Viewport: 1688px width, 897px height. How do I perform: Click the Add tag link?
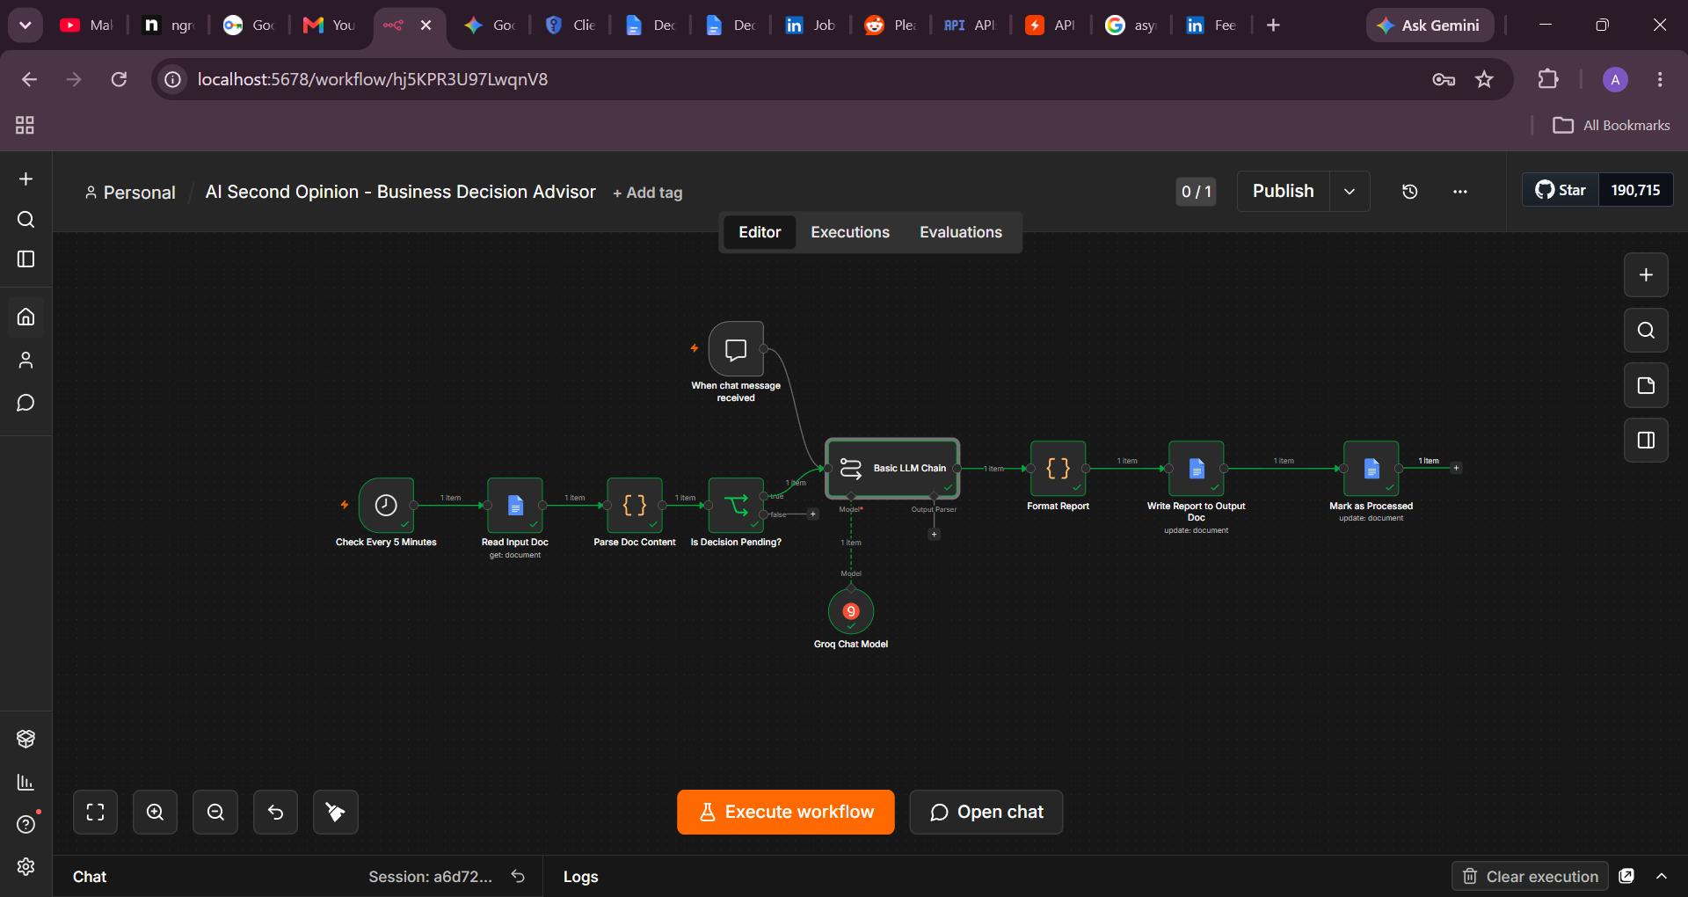pos(648,193)
